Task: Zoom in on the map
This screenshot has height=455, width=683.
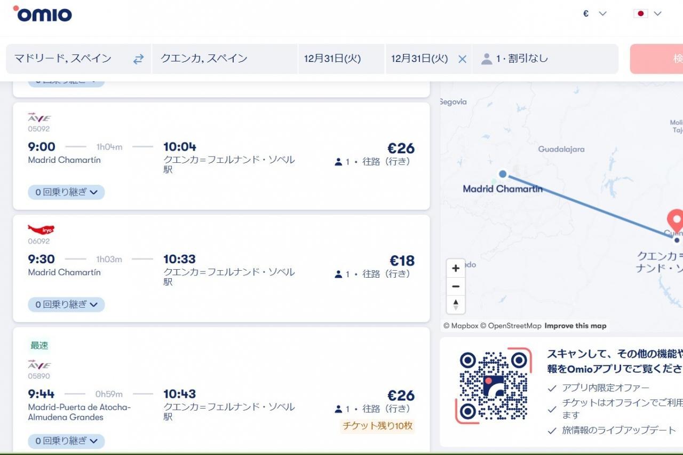Action: pos(456,269)
